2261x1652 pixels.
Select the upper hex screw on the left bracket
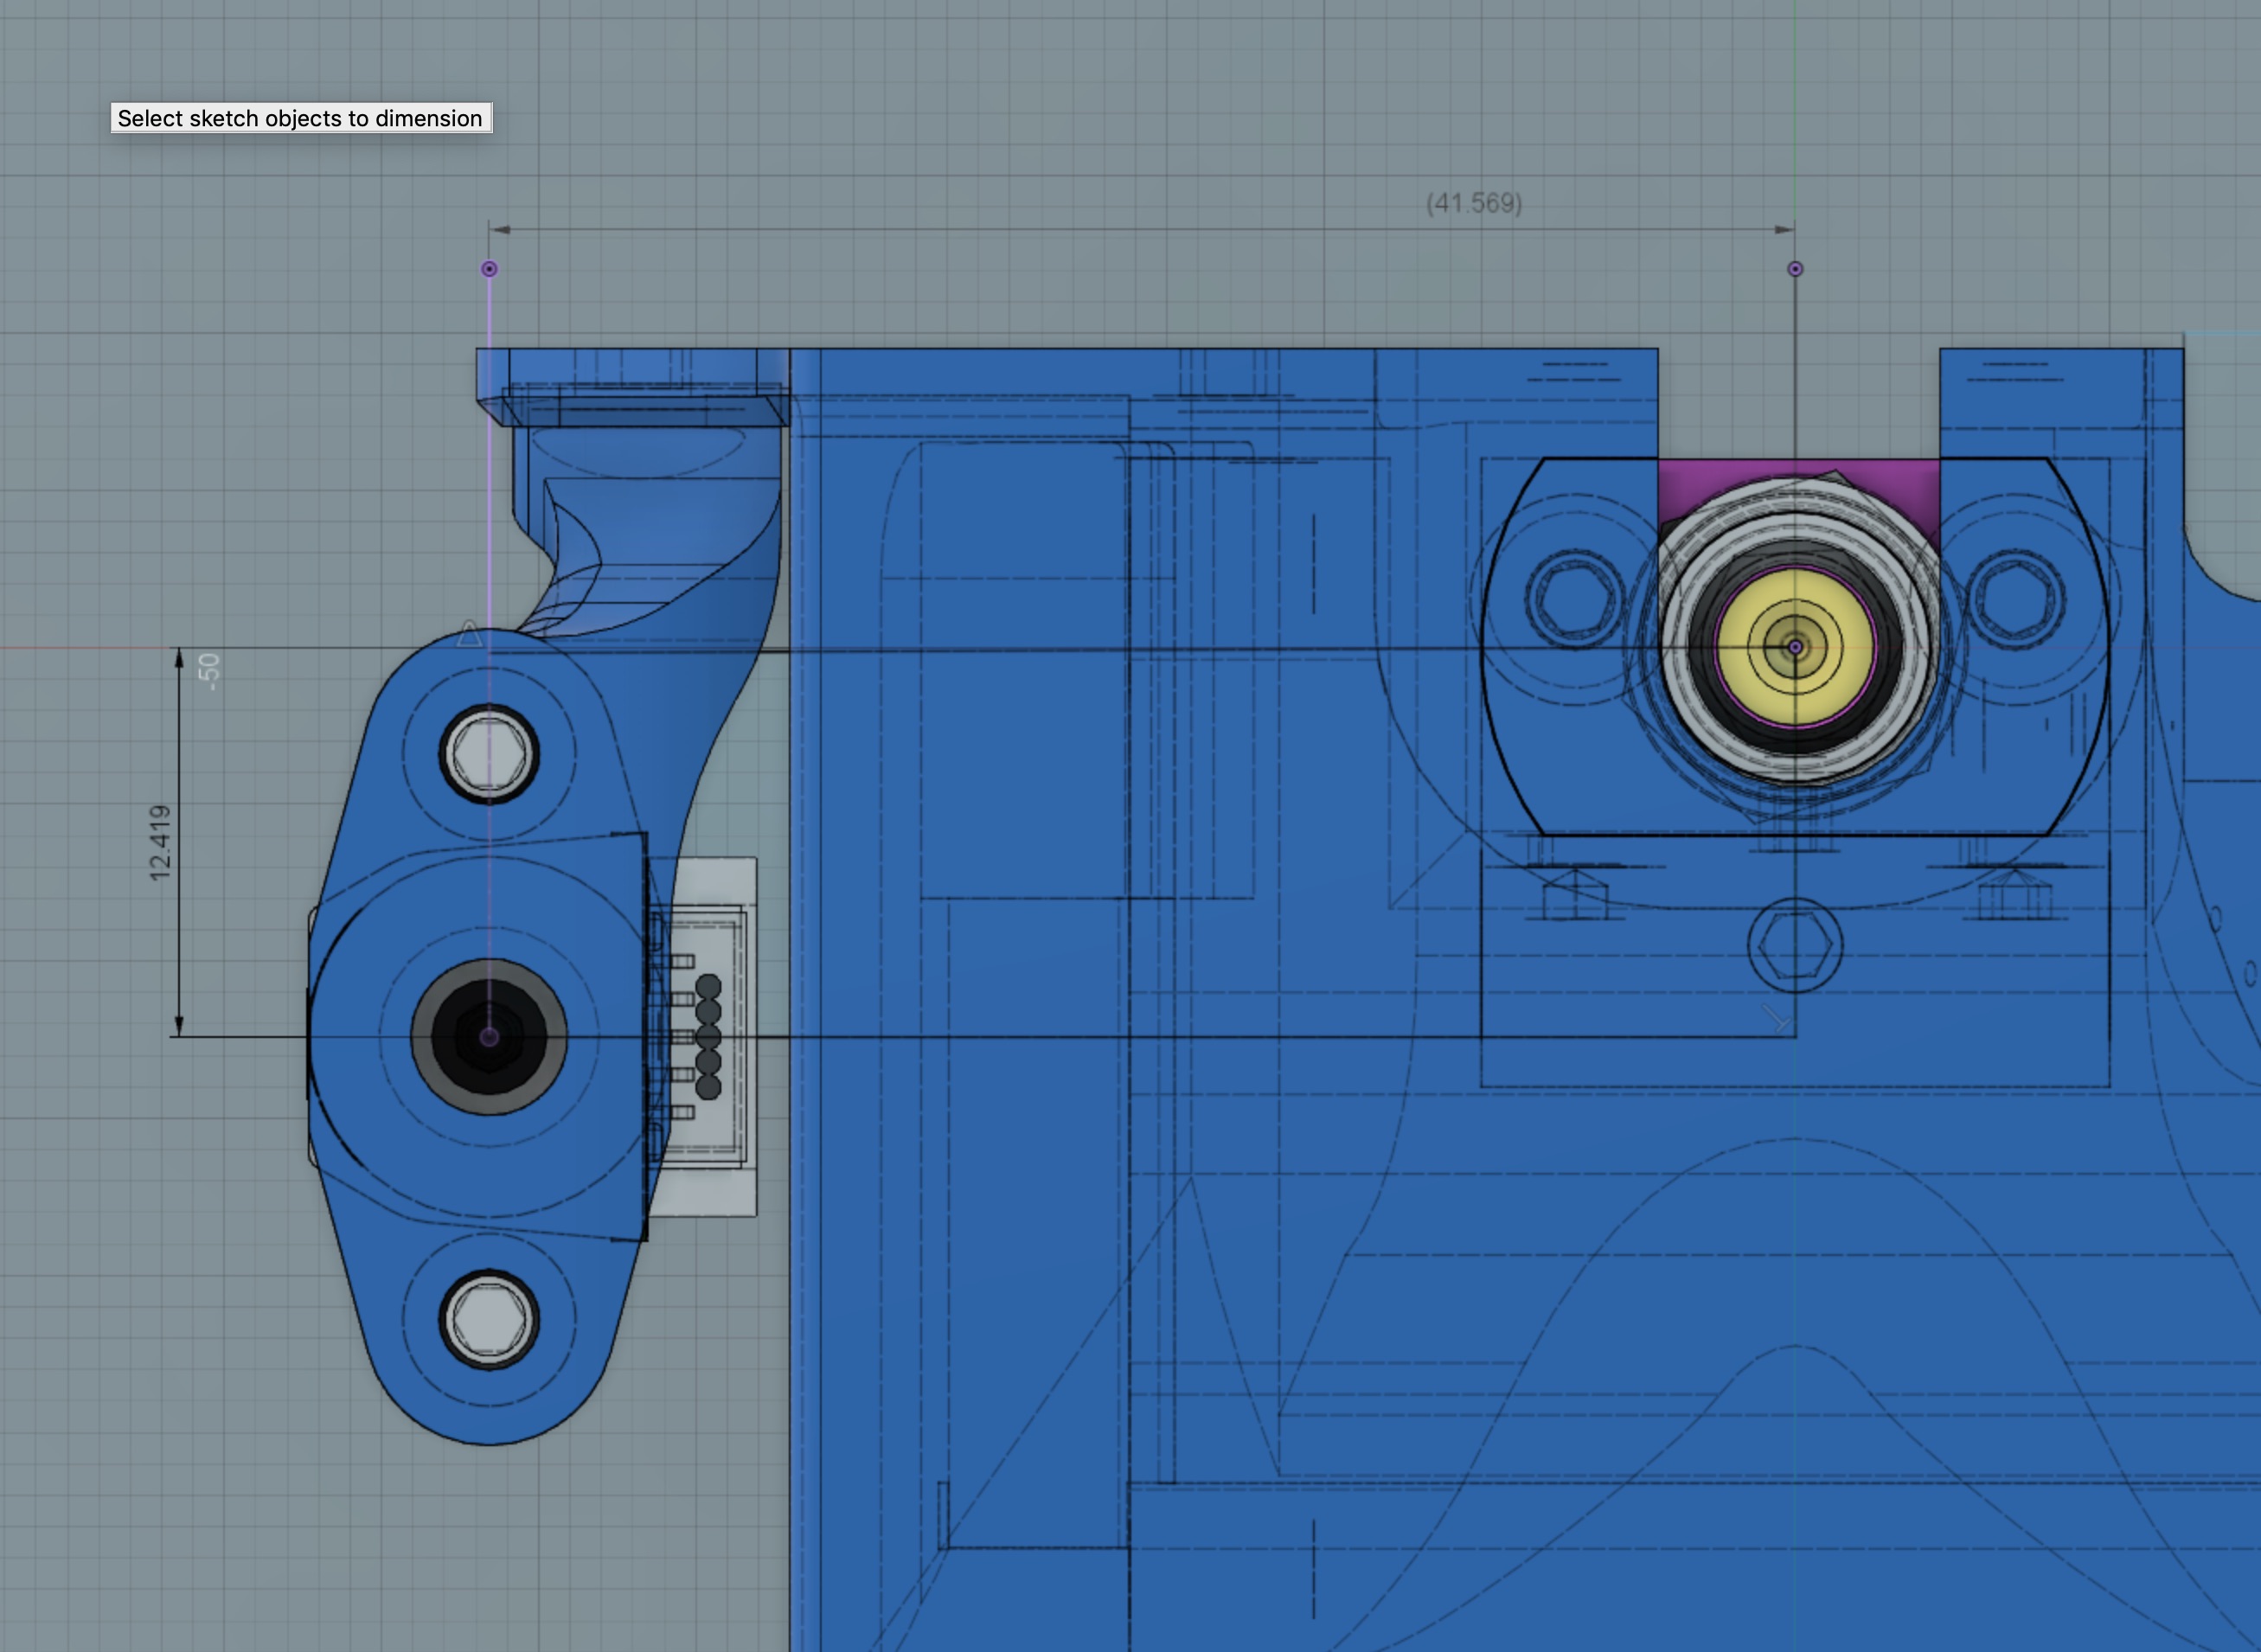[489, 754]
